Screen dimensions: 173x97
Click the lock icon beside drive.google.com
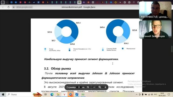14,7
